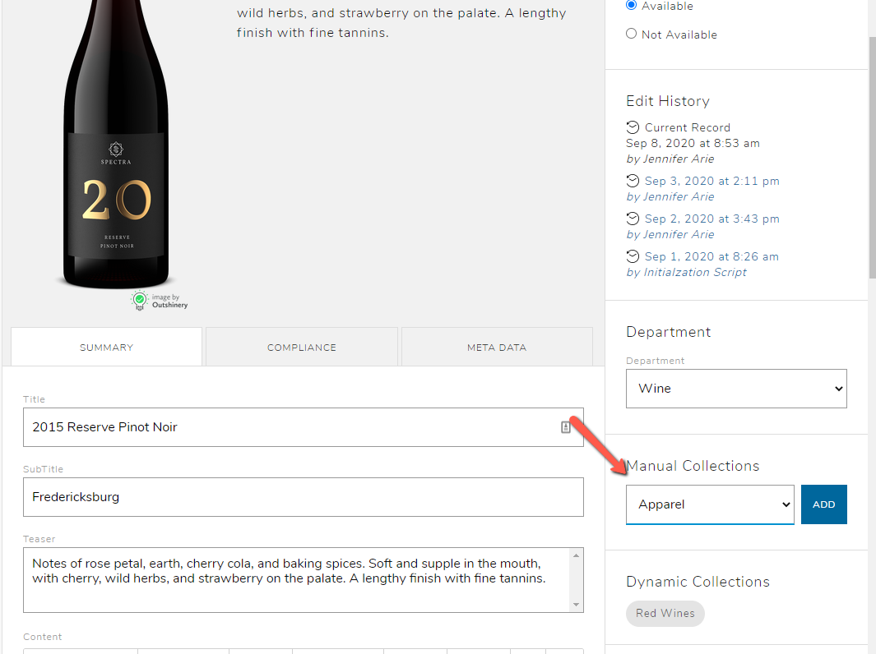The height and width of the screenshot is (654, 876).
Task: Click the Pinot Noir bottle product image
Action: coord(116,144)
